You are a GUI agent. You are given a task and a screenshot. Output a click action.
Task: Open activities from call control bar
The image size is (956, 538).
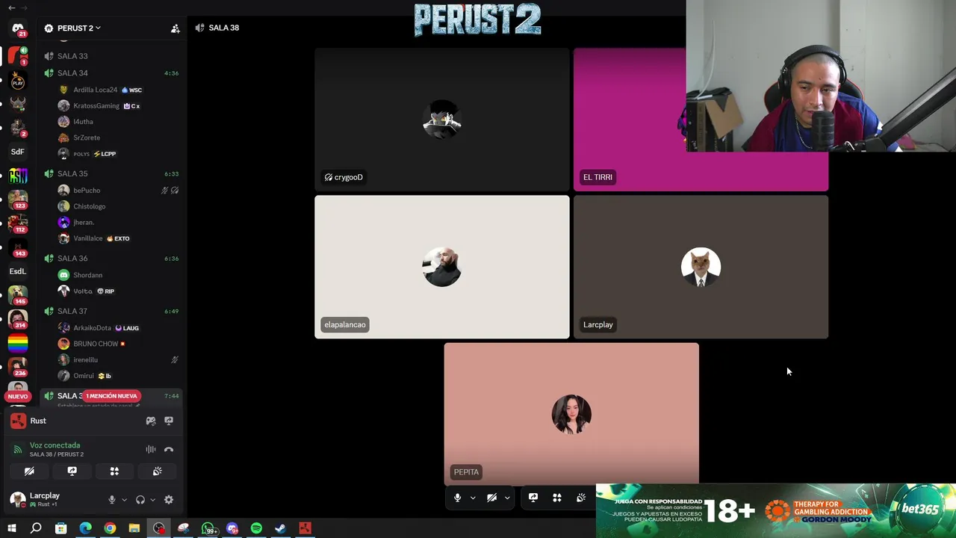pyautogui.click(x=557, y=498)
